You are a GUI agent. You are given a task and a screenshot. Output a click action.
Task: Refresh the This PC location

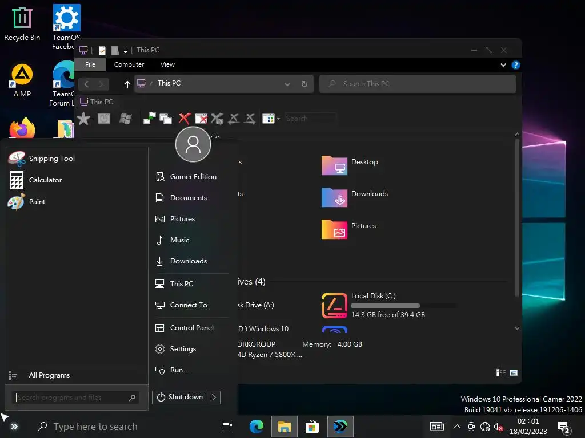pos(304,84)
